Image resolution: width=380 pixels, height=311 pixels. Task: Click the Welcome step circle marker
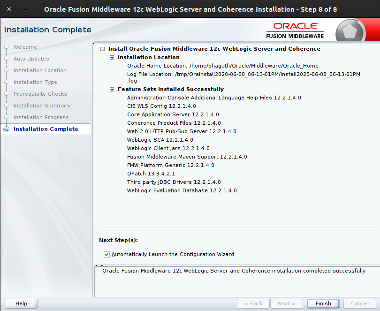(7, 47)
